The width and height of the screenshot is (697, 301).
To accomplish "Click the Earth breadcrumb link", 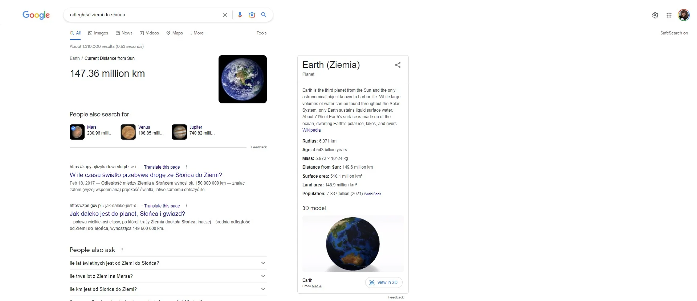I will pos(74,58).
